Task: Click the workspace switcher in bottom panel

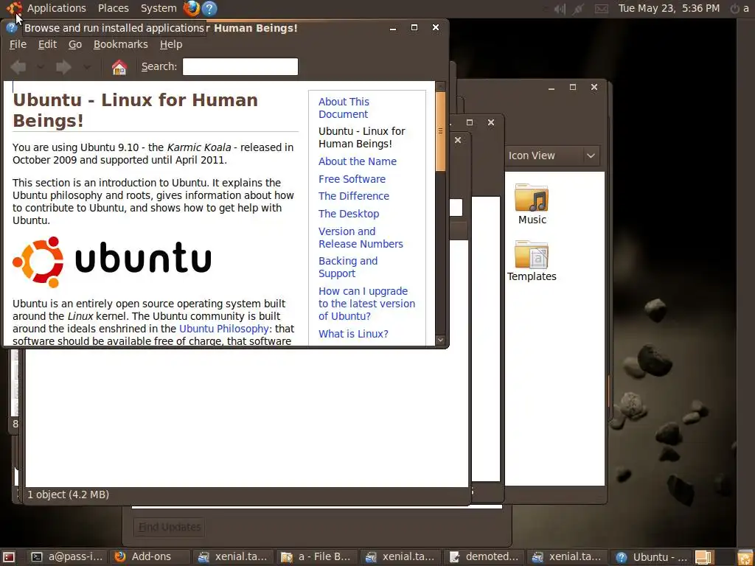Action: point(703,557)
